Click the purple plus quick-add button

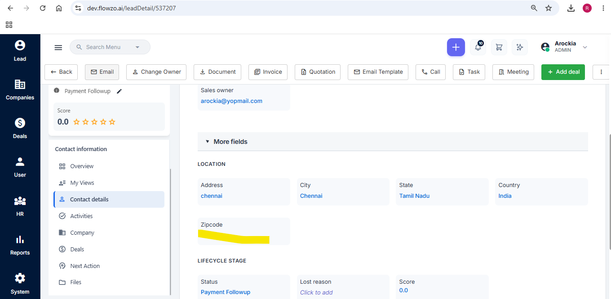click(x=456, y=47)
